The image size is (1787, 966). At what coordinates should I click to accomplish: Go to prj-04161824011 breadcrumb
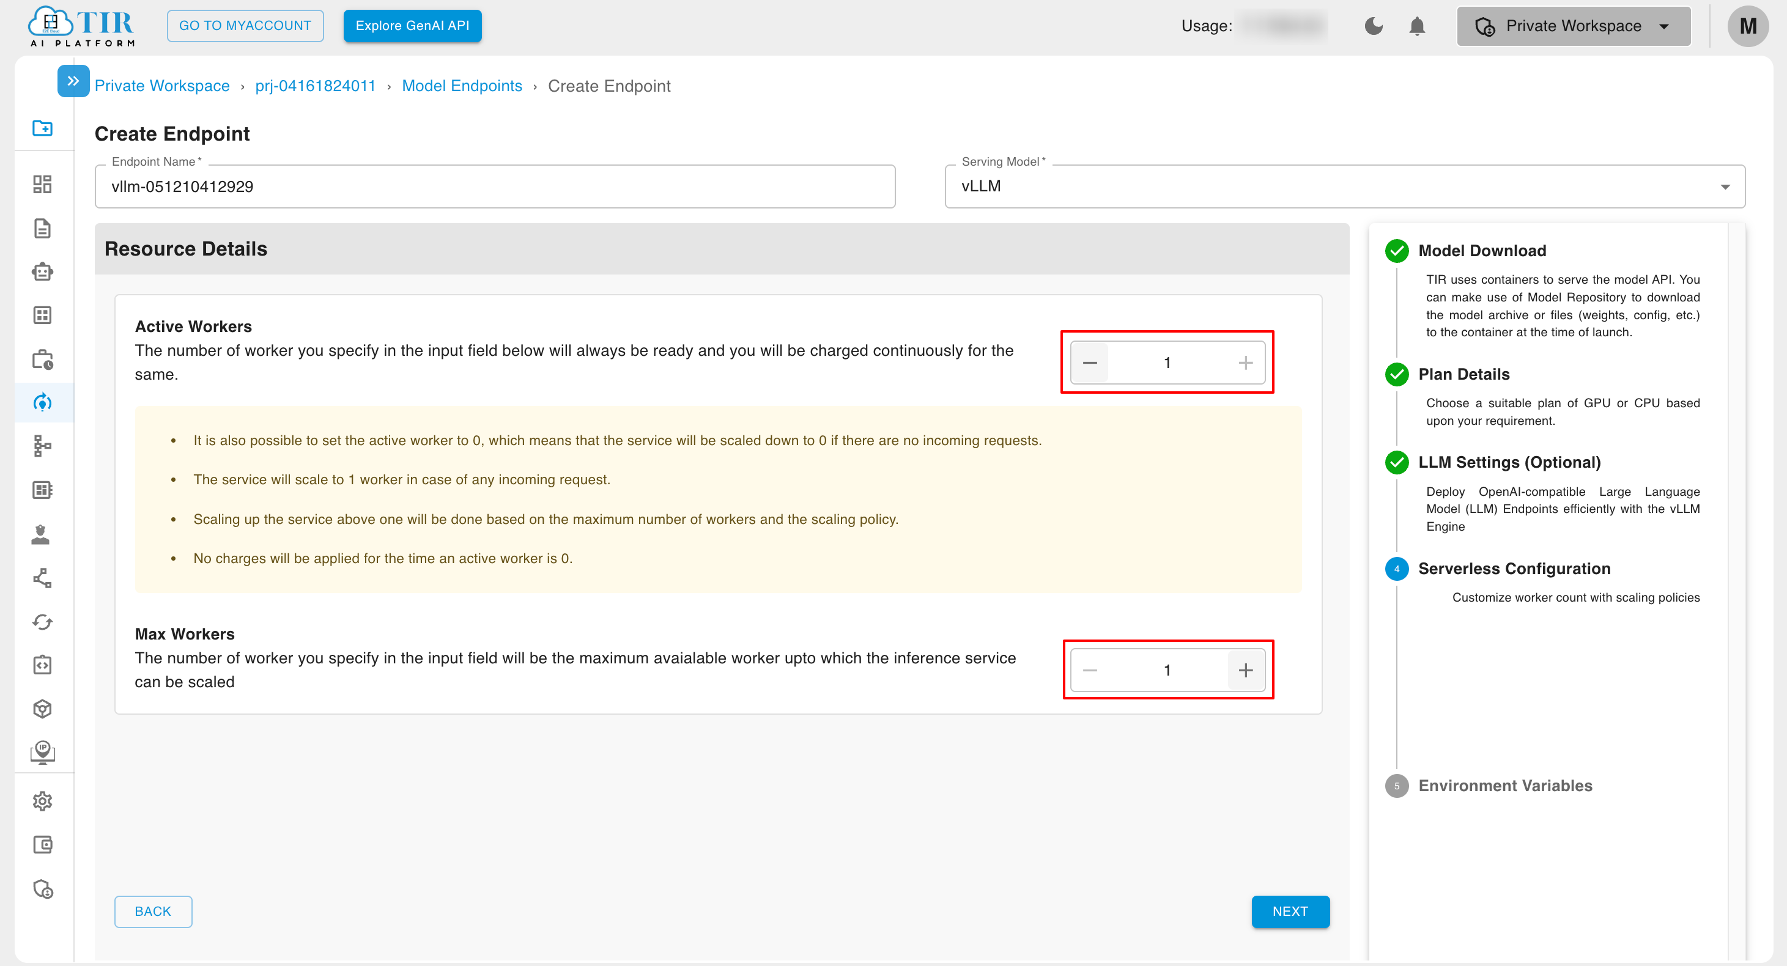click(x=315, y=86)
